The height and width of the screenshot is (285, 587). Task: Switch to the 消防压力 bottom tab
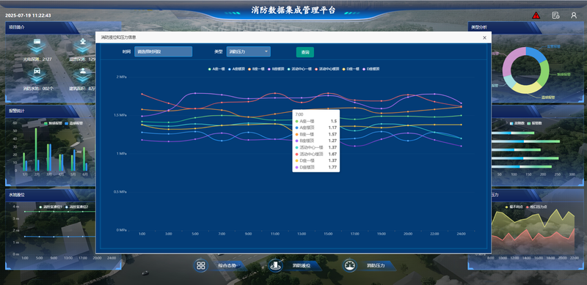[x=376, y=265]
